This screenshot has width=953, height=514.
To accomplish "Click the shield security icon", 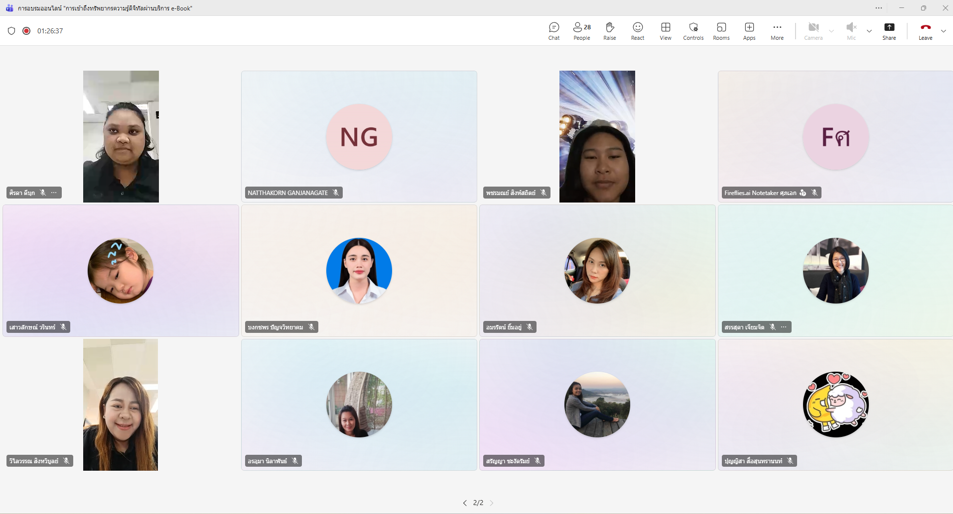I will [11, 31].
